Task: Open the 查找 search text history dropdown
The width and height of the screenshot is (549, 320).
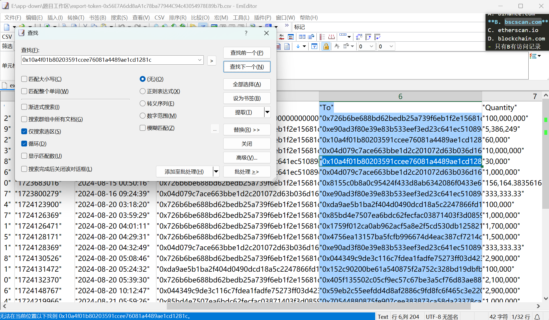Action: [x=200, y=60]
